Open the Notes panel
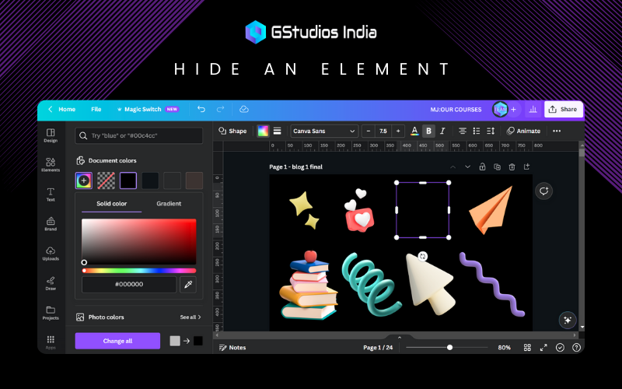Image resolution: width=622 pixels, height=389 pixels. click(x=232, y=347)
